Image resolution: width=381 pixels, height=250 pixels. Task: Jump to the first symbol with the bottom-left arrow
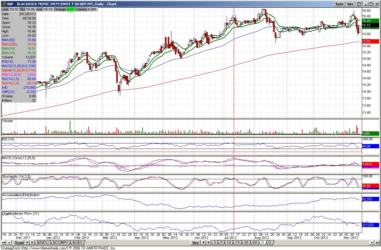coord(4,243)
